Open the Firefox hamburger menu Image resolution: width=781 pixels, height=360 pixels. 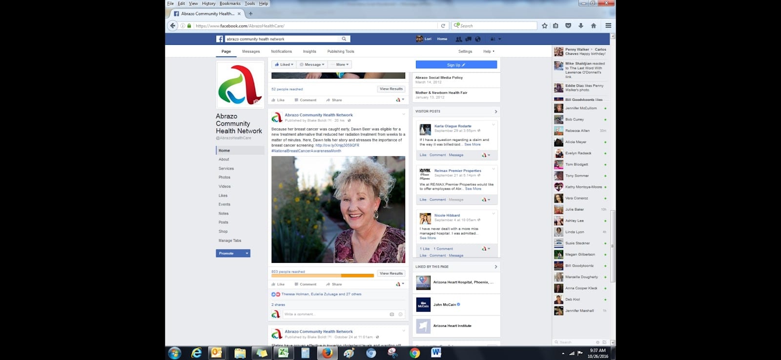608,26
